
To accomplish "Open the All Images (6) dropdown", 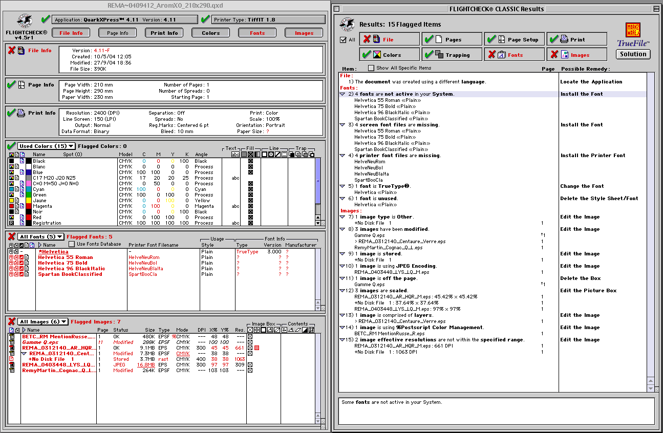I will [x=43, y=321].
